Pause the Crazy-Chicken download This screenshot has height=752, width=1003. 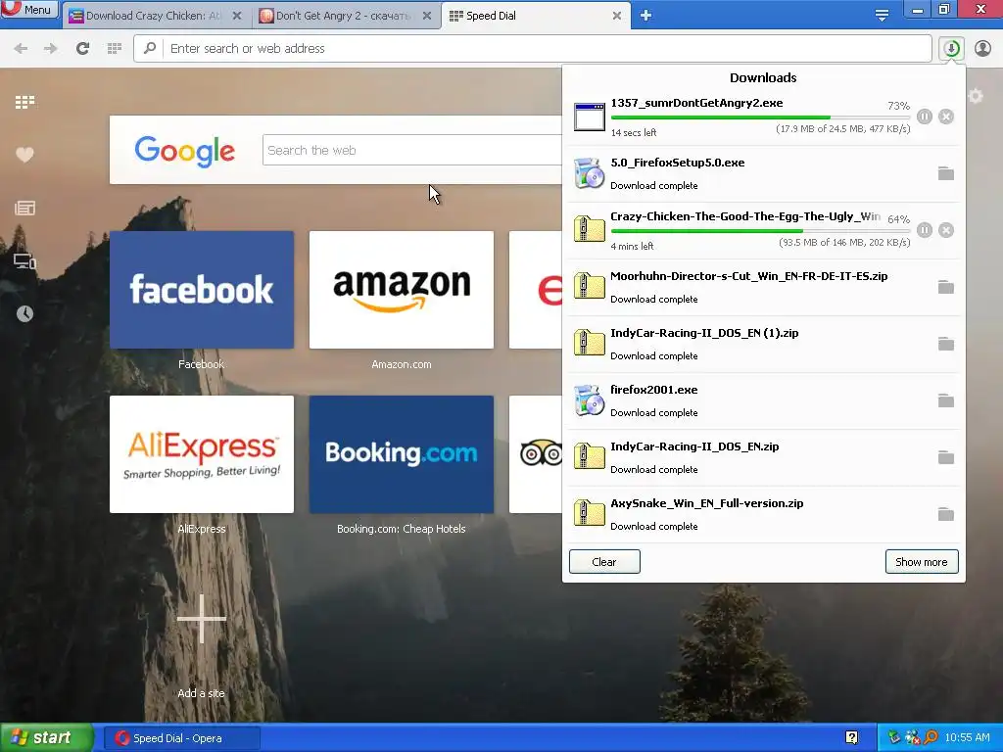point(925,230)
